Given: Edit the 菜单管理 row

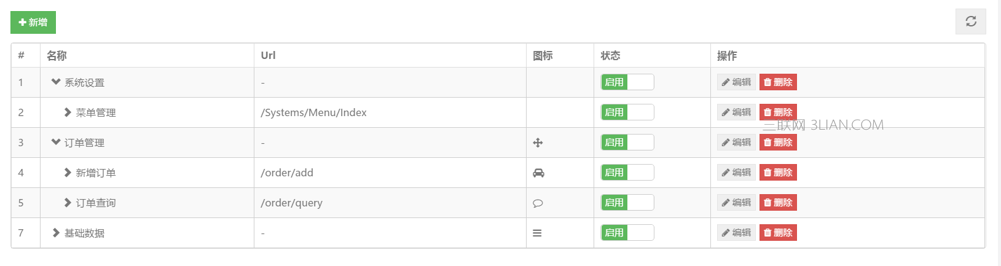Looking at the screenshot, I should tap(736, 112).
